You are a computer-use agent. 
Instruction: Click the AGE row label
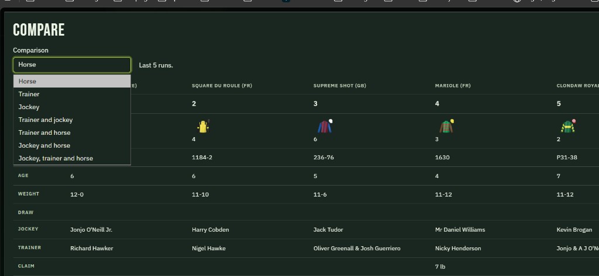23,176
